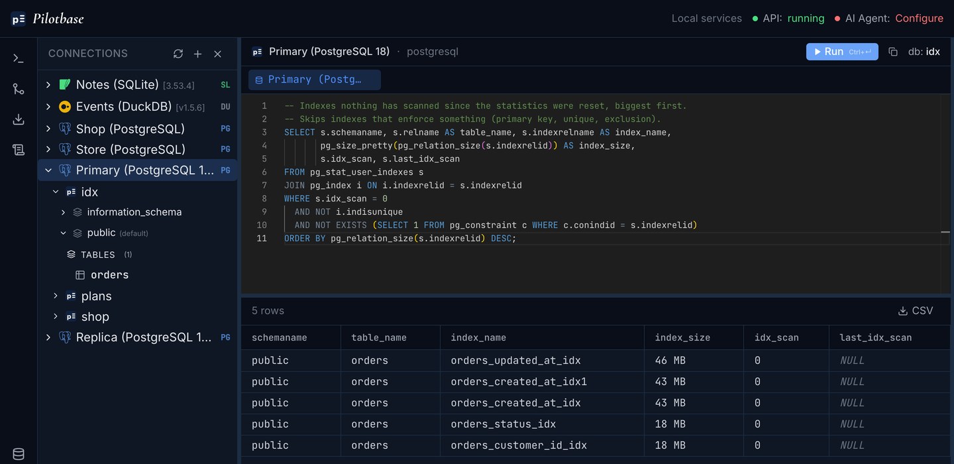Open the database icon at sidebar bottom
Image resolution: width=954 pixels, height=464 pixels.
[x=19, y=454]
